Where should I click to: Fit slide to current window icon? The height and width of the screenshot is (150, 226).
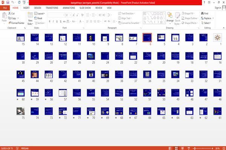[x=224, y=148]
